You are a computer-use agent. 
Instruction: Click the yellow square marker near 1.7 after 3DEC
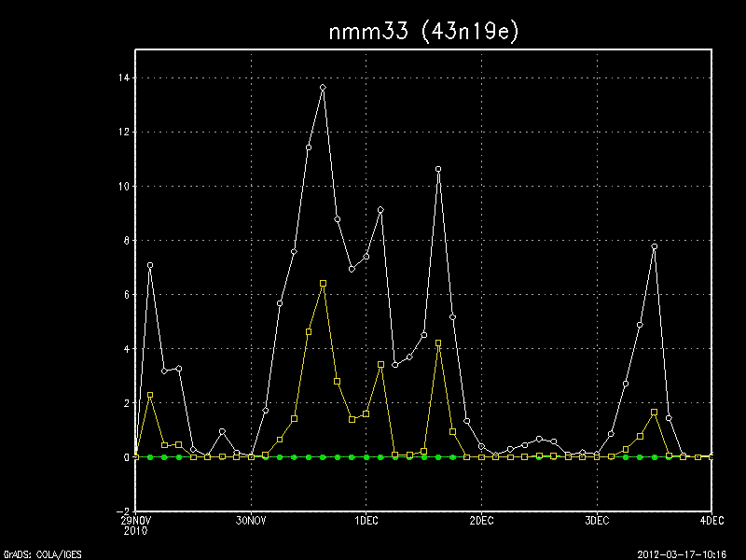[x=655, y=412]
